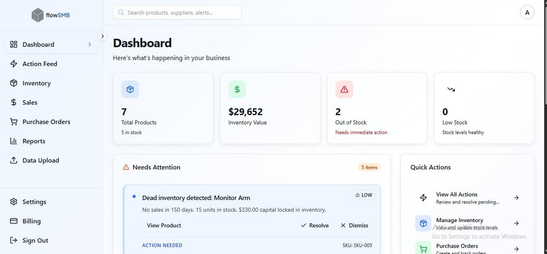
Task: Open the View All Actions arrow
Action: [x=516, y=198]
